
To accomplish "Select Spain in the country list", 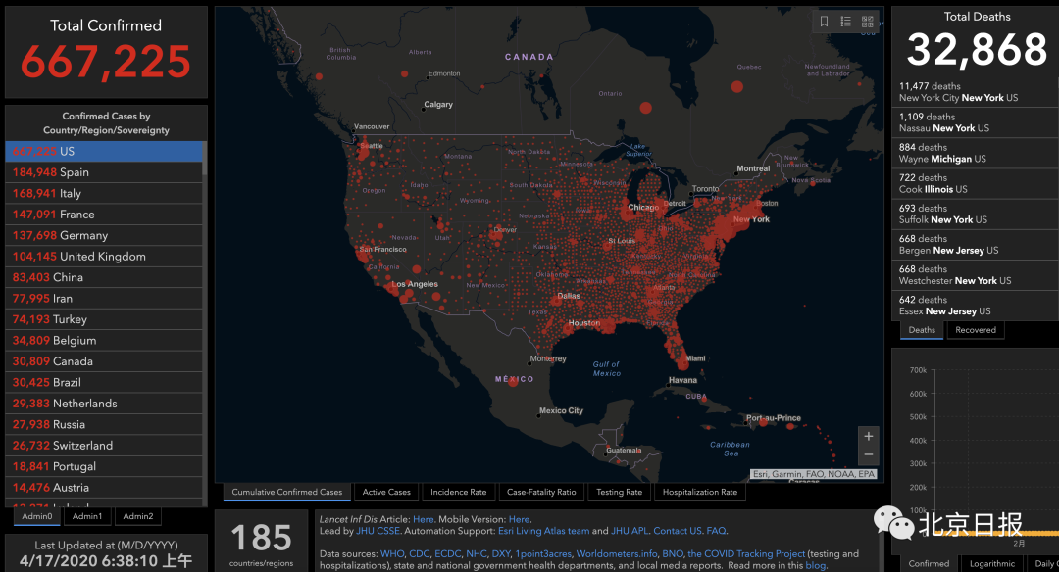I will 103,172.
